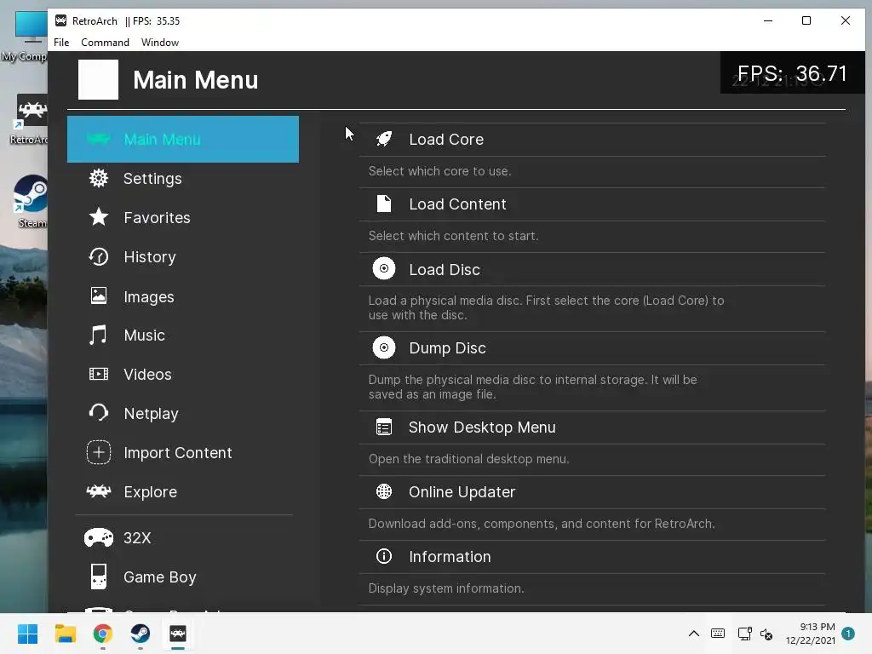Image resolution: width=872 pixels, height=654 pixels.
Task: Click the rocket icon beside Load Core
Action: point(384,139)
